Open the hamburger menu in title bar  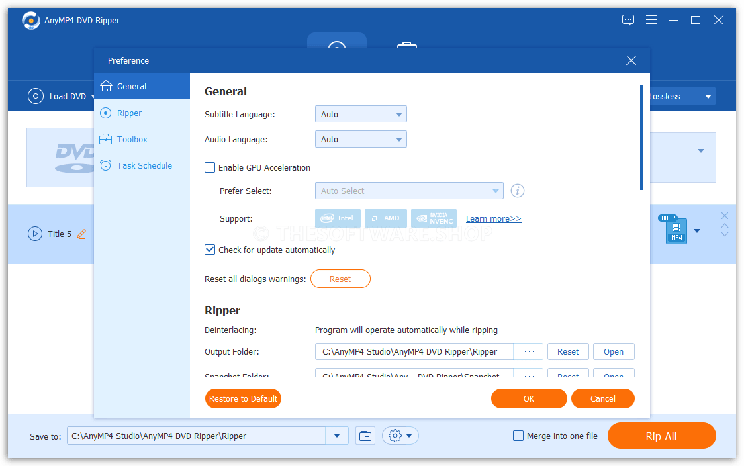tap(651, 20)
